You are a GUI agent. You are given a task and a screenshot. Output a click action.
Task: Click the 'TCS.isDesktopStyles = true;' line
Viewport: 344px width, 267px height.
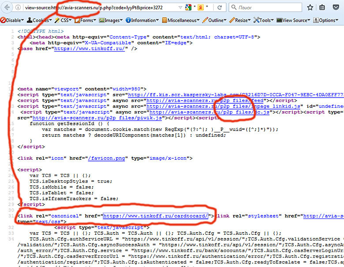(71, 181)
